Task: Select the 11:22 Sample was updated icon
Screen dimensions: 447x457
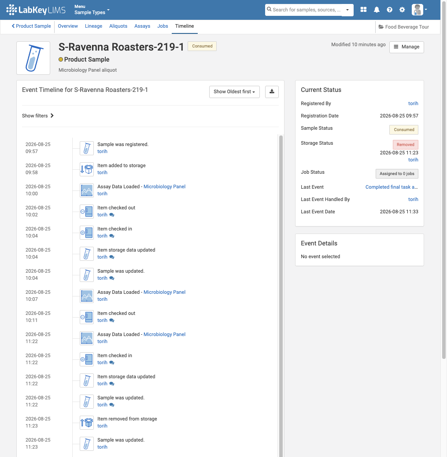Action: point(87,402)
